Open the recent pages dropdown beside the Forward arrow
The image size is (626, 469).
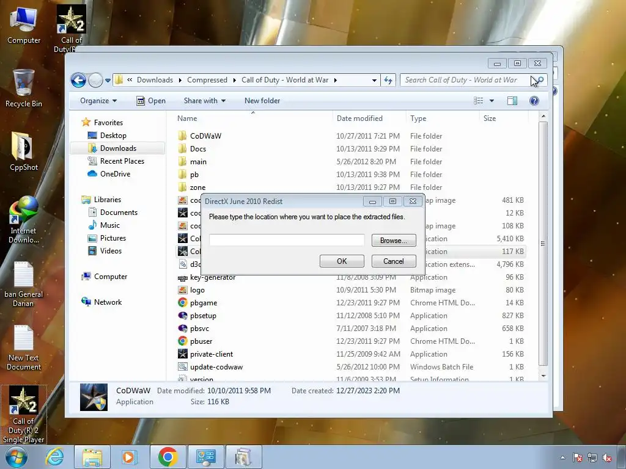(x=108, y=80)
